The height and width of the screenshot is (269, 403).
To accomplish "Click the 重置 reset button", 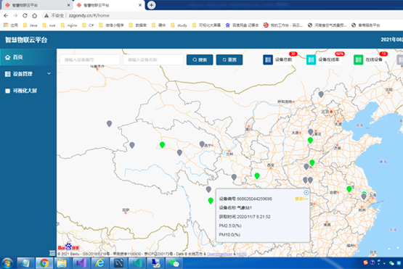I will click(229, 59).
